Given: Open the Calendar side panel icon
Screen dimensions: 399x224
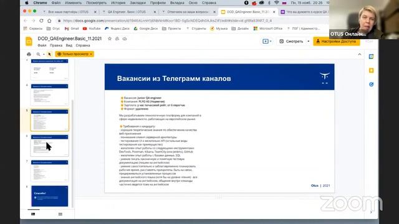Looking at the screenshot, I should (x=372, y=57).
